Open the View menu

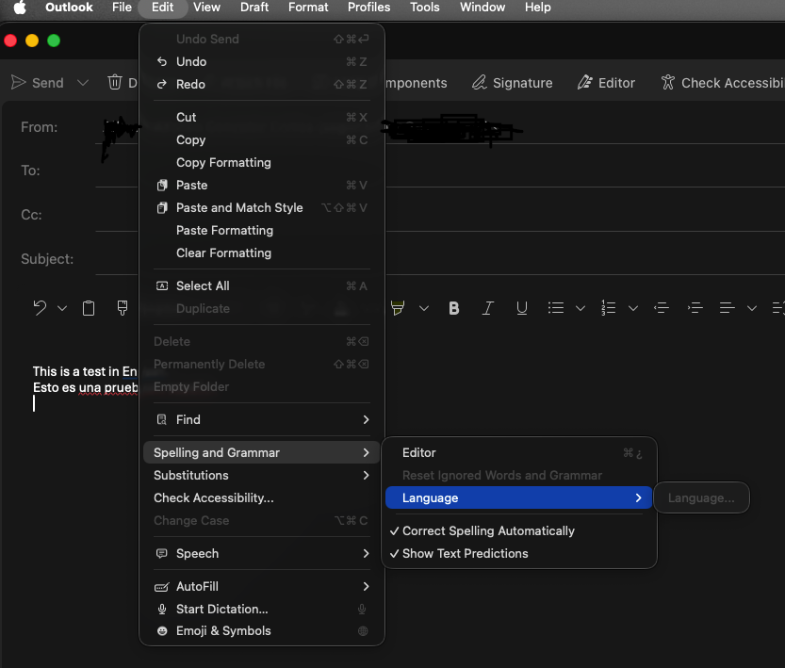(x=206, y=8)
